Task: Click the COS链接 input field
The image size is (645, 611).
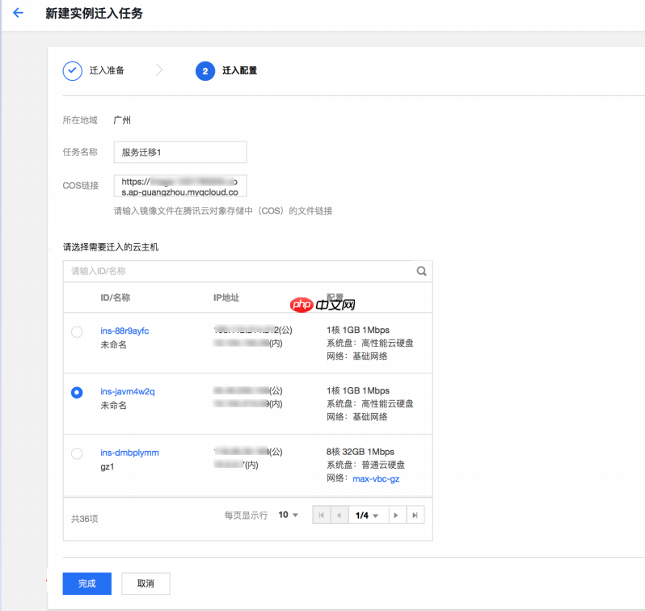Action: (180, 186)
